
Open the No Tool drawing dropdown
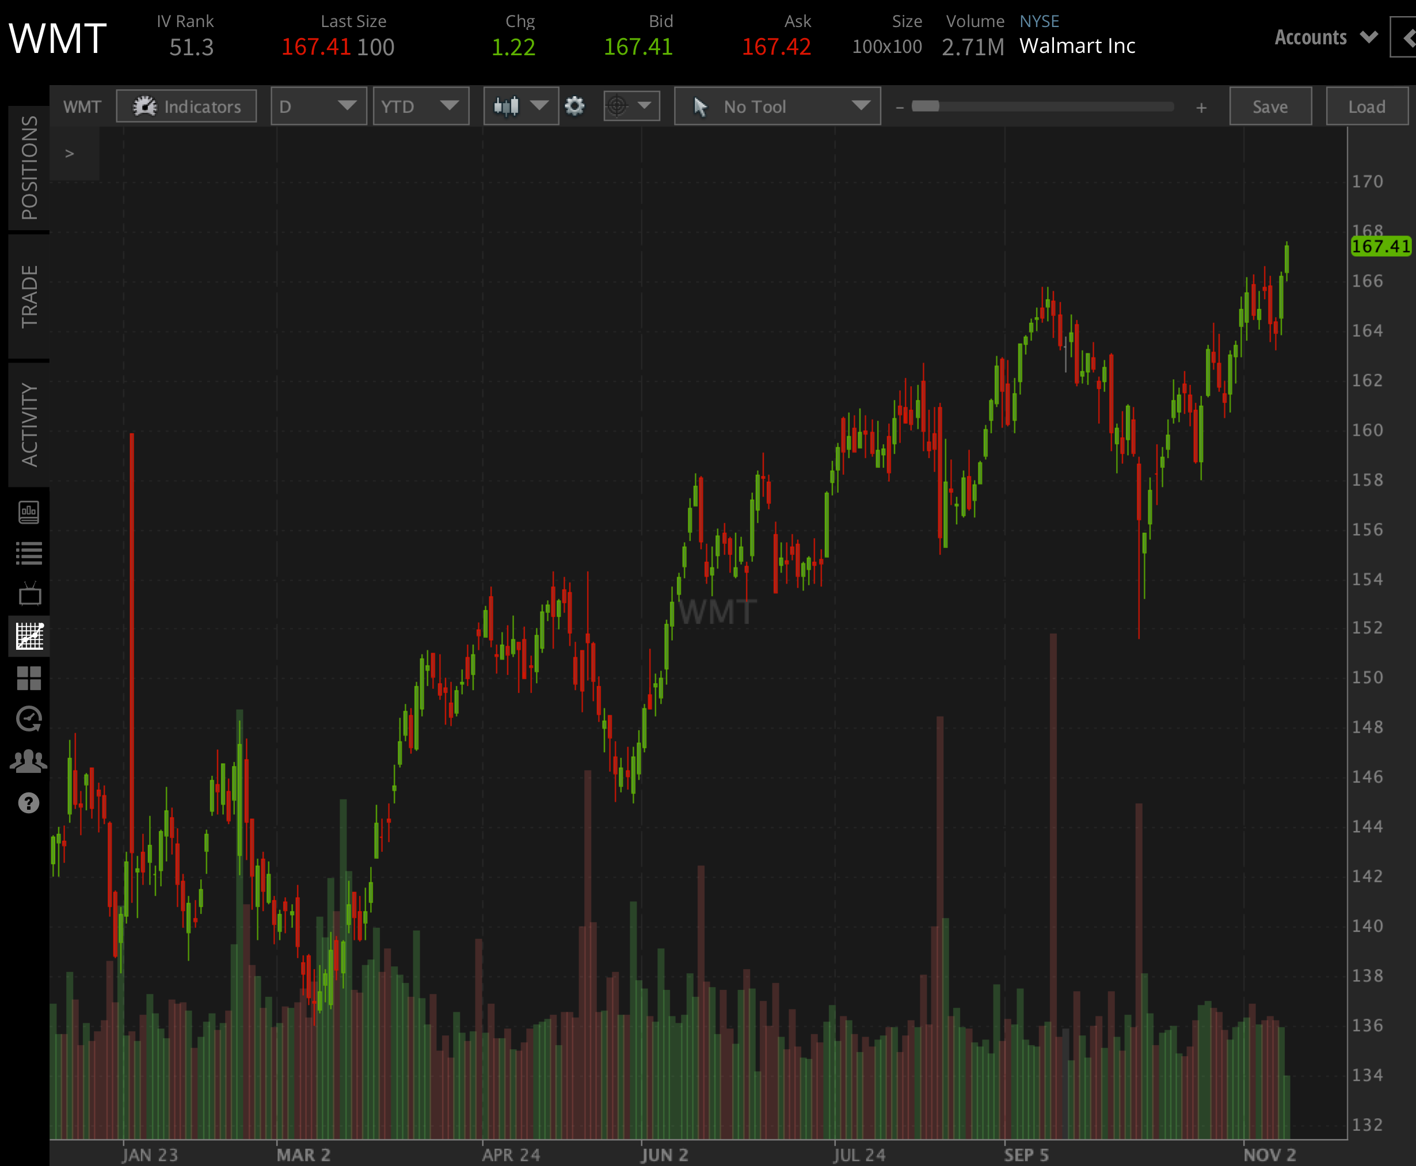pyautogui.click(x=777, y=105)
